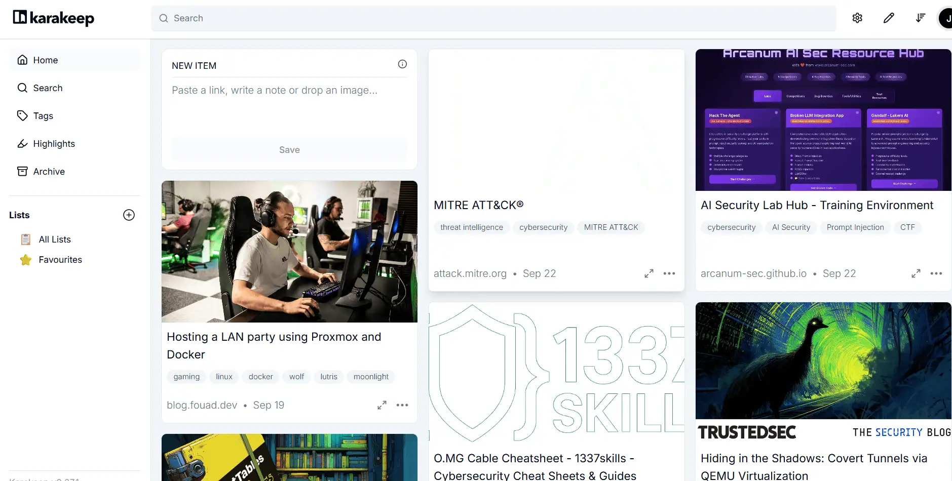Open Search page in sidebar

(74, 88)
